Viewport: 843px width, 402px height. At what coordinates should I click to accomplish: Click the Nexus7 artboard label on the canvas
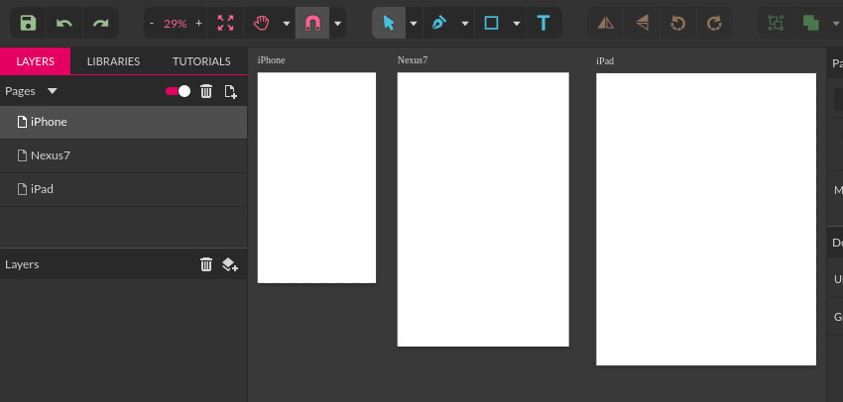pyautogui.click(x=413, y=59)
